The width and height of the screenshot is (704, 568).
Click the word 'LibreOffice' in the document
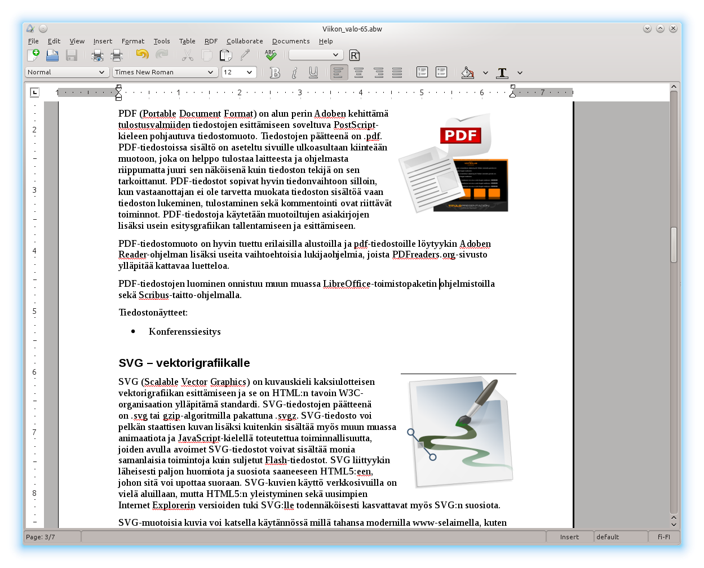point(347,283)
